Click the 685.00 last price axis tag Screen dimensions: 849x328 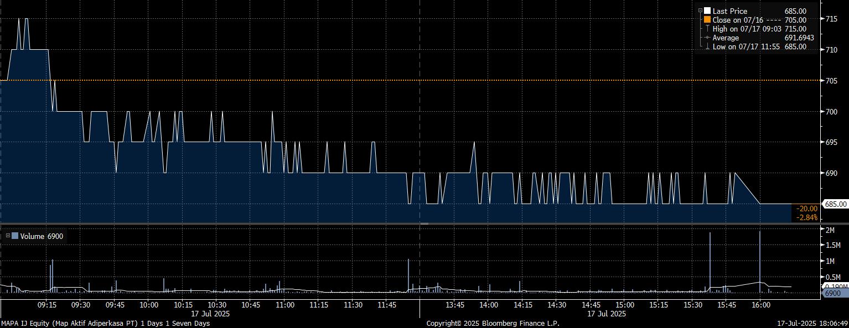[836, 204]
